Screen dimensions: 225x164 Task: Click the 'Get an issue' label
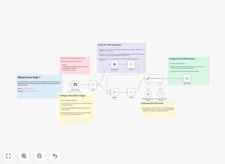point(114,69)
